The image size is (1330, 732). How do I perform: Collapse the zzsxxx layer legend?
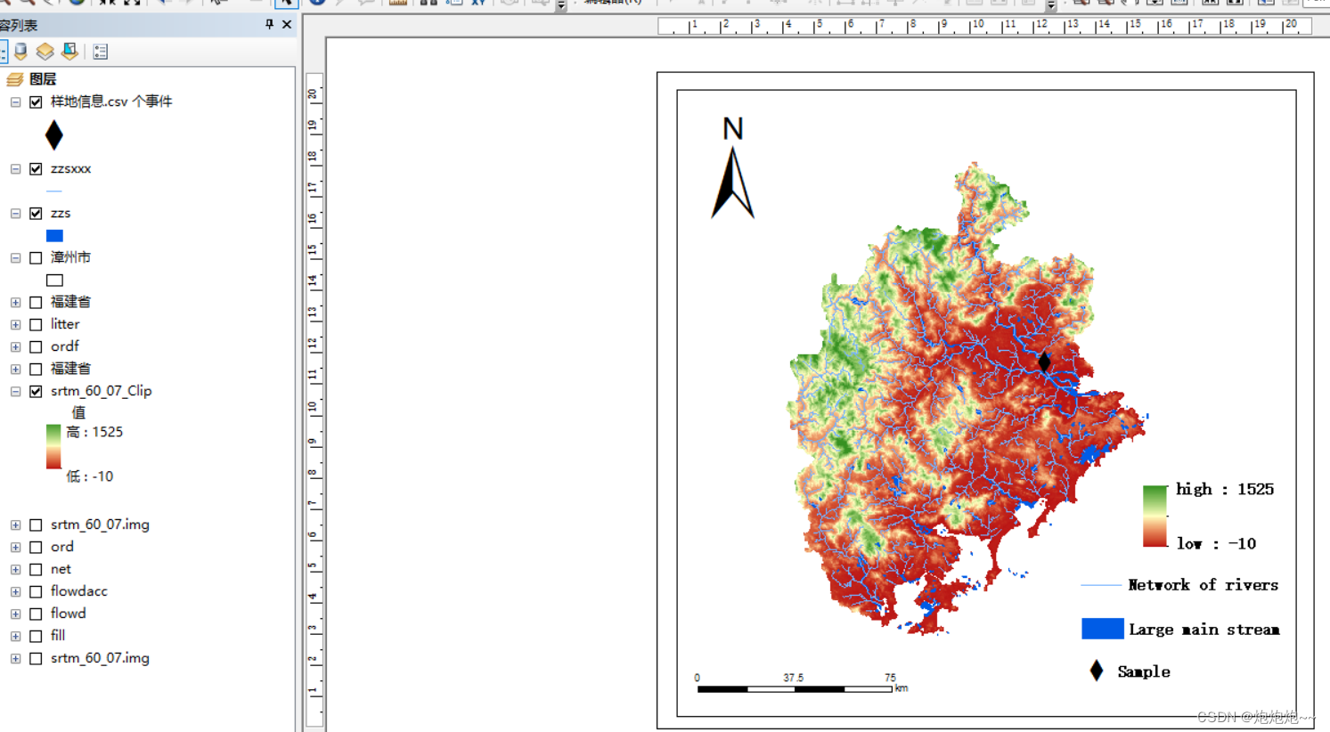(x=15, y=168)
